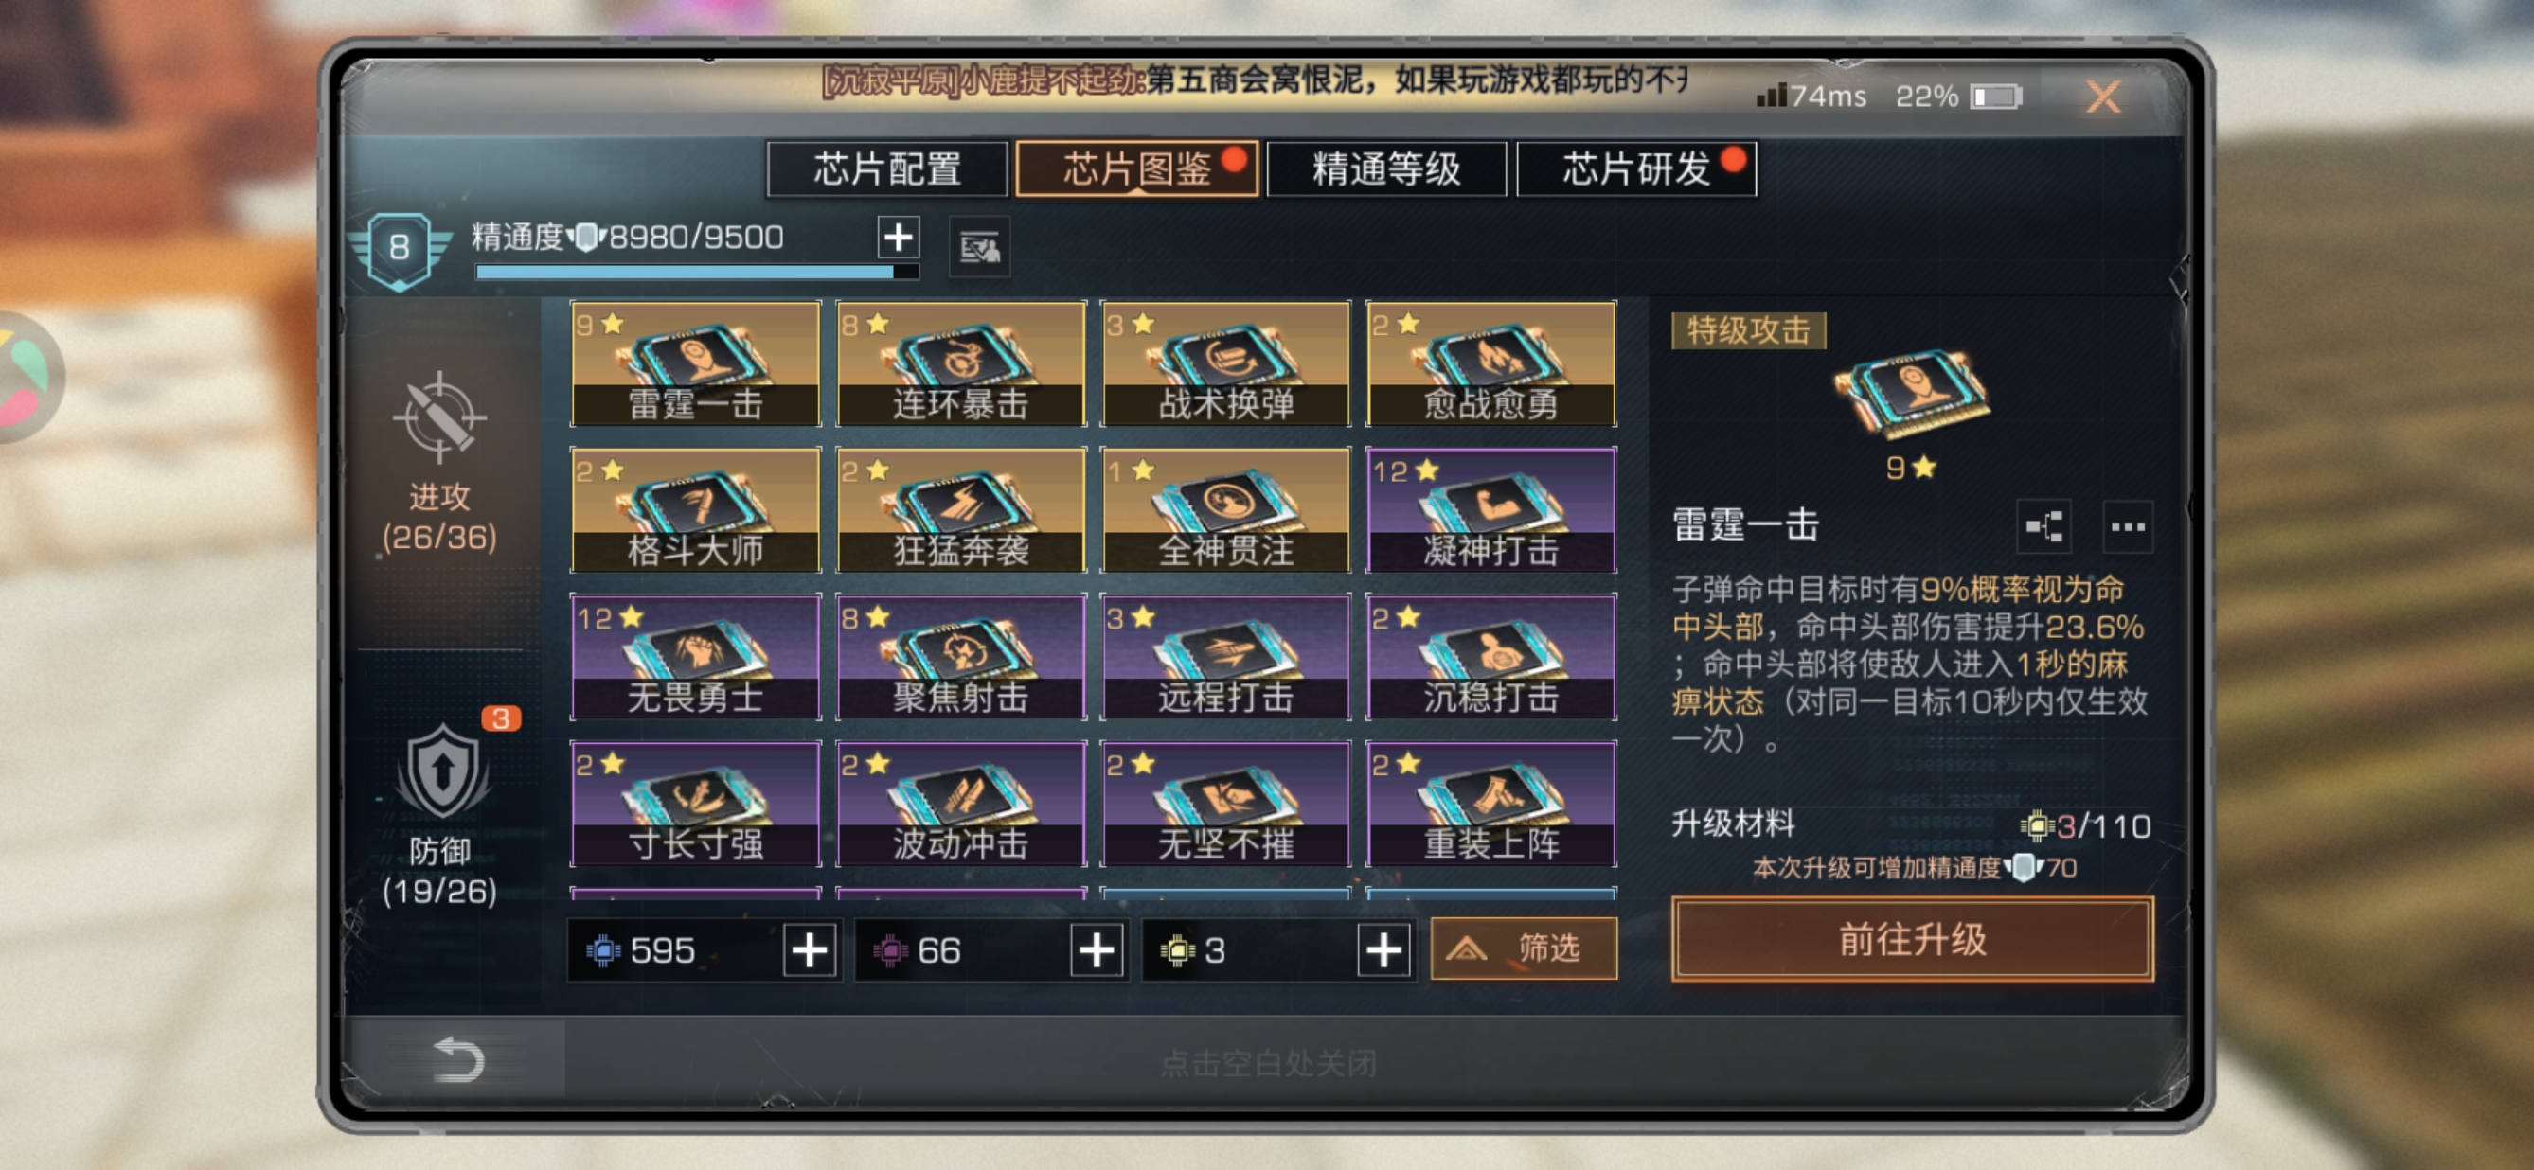2534x1170 pixels.
Task: Add more gold chip currency 3
Action: [x=1383, y=949]
